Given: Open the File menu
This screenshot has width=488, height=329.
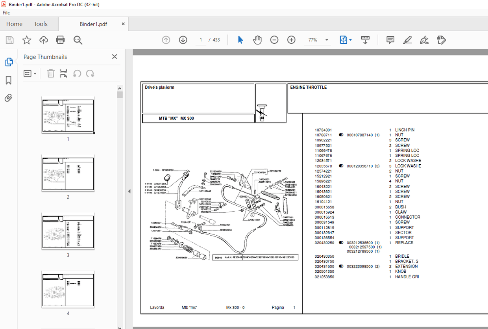Looking at the screenshot, I should [6, 13].
